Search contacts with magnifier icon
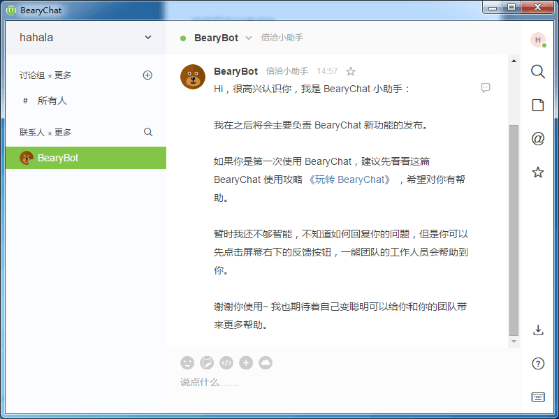This screenshot has height=419, width=559. tap(148, 132)
